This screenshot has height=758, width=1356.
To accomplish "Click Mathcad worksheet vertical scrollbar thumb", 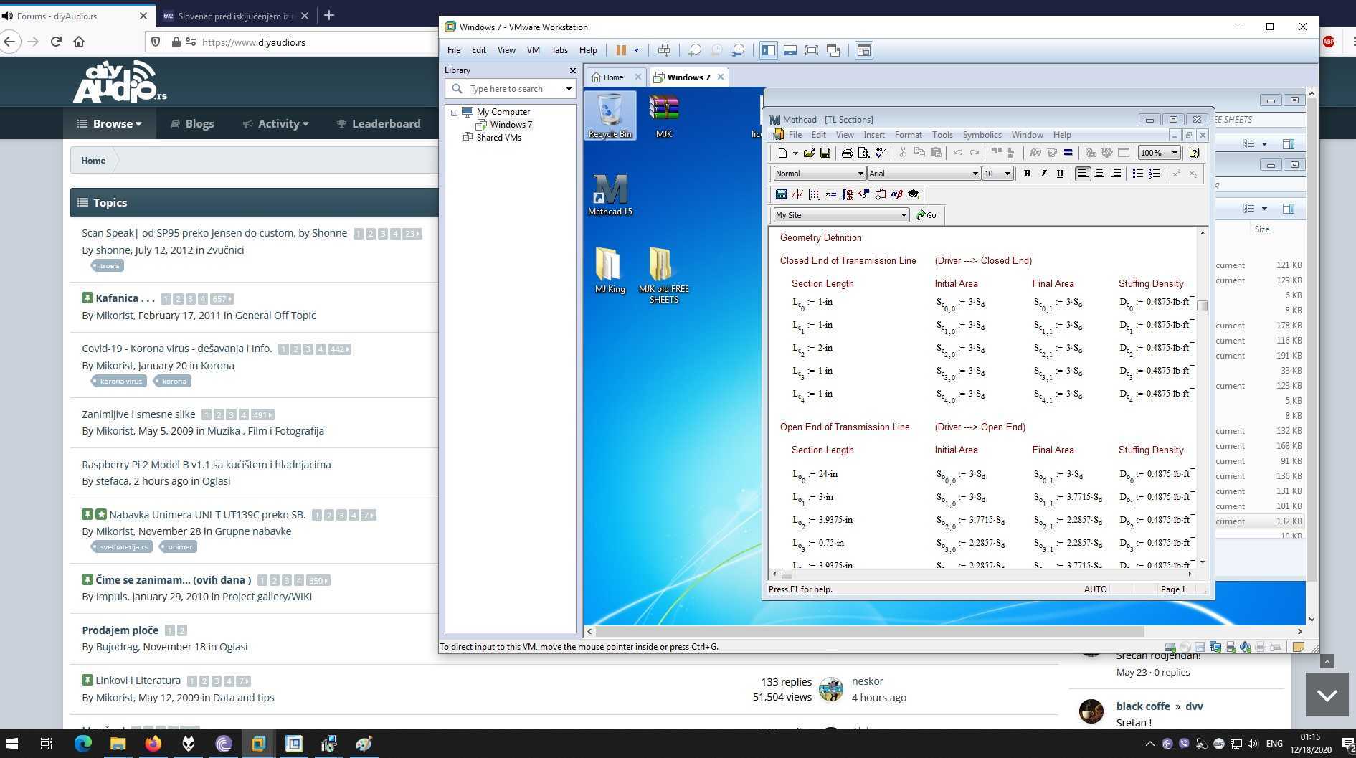I will [x=1203, y=305].
